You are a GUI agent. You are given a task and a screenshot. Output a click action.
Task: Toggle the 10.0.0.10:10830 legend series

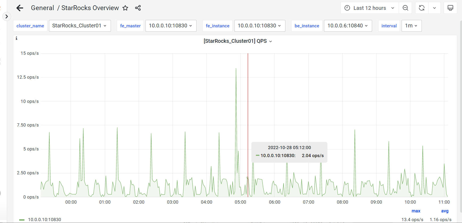point(44,220)
